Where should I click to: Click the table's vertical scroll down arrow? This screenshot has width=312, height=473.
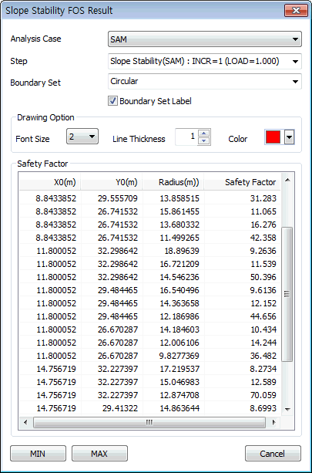point(287,410)
